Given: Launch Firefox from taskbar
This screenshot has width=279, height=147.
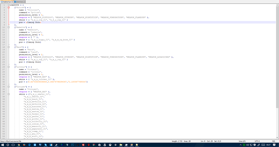Looking at the screenshot, I should click(24, 145).
